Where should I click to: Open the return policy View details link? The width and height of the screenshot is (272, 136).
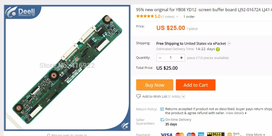coord(236,113)
